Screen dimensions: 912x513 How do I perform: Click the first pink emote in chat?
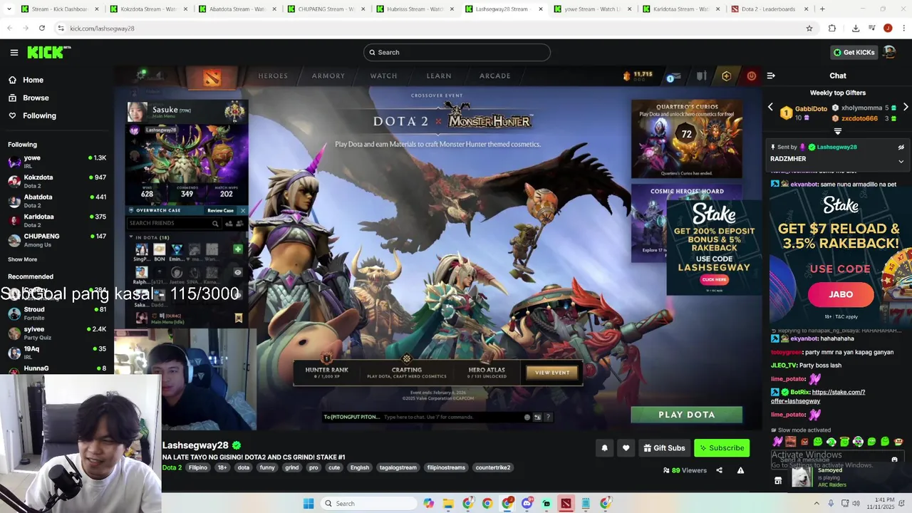(x=777, y=442)
